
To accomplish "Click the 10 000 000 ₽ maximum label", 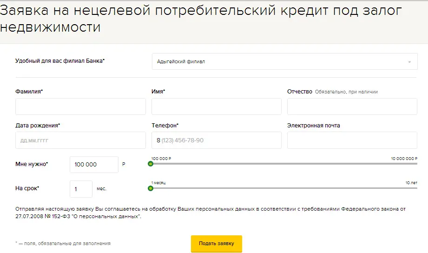I will pyautogui.click(x=404, y=159).
